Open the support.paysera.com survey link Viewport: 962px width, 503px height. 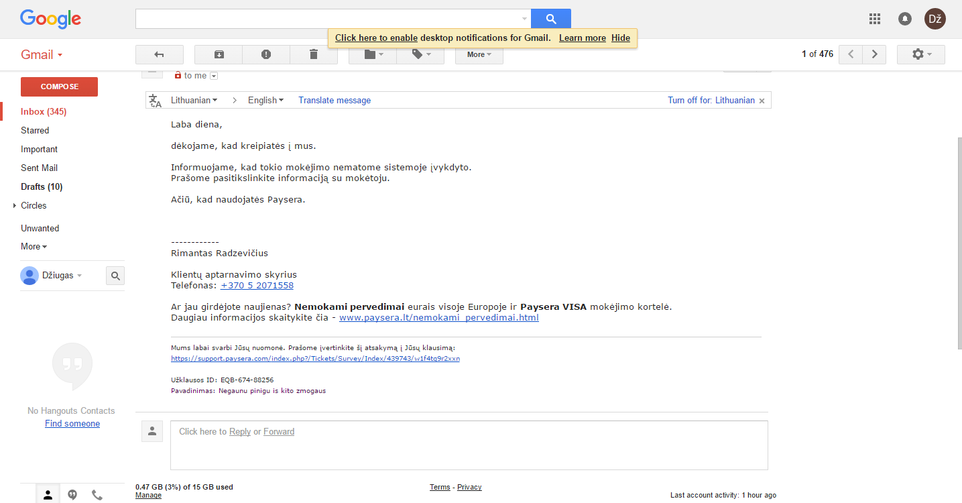coord(315,359)
